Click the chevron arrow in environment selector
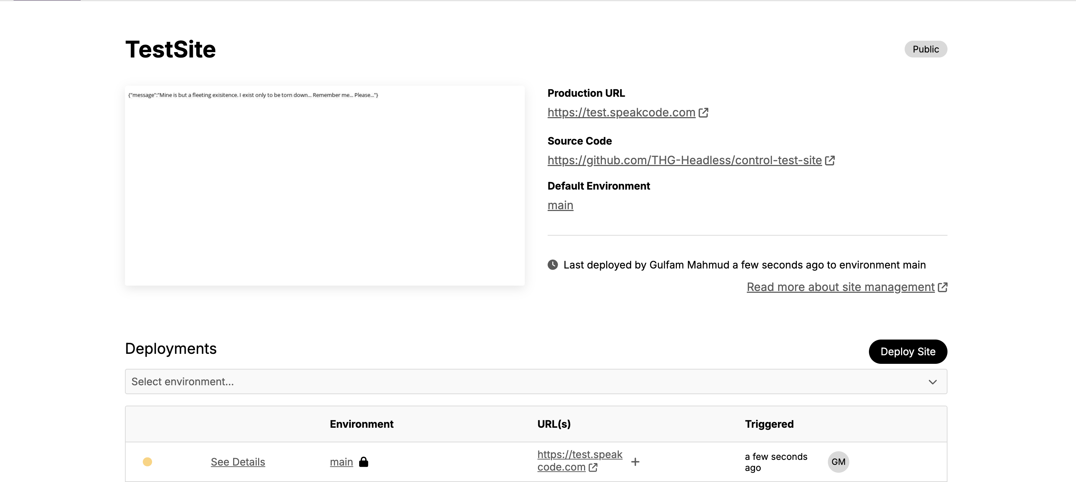Viewport: 1076px width, 482px height. click(933, 382)
